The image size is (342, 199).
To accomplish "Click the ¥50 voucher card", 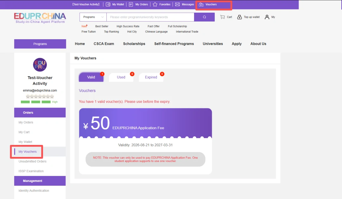I will tap(145, 141).
